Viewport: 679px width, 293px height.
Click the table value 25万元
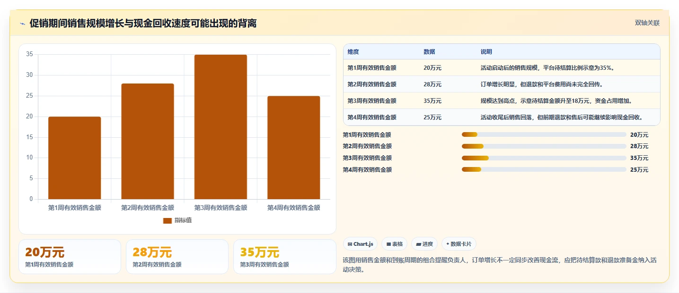[432, 117]
